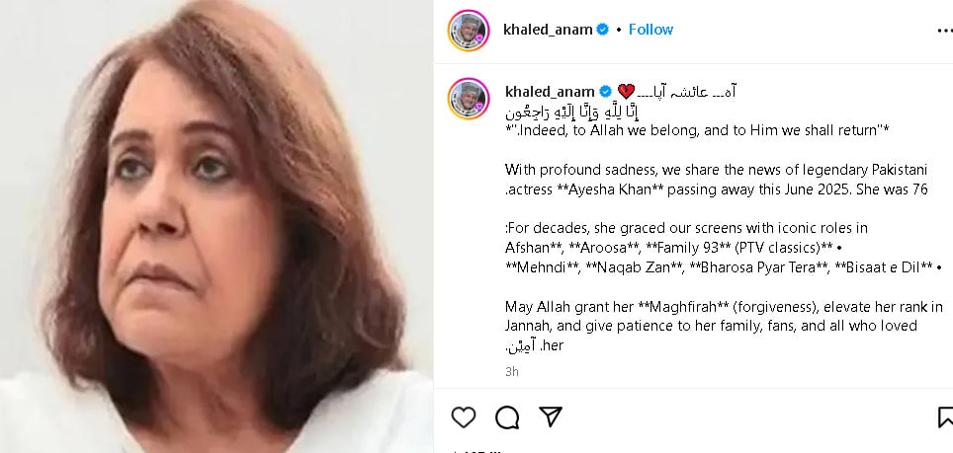Click the 3h timestamp below the caption
This screenshot has width=953, height=453.
pyautogui.click(x=512, y=372)
